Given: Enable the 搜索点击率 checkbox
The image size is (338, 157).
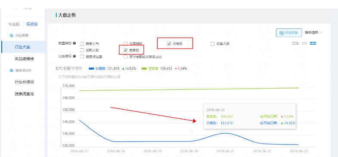Looking at the screenshot, I should tap(82, 57).
